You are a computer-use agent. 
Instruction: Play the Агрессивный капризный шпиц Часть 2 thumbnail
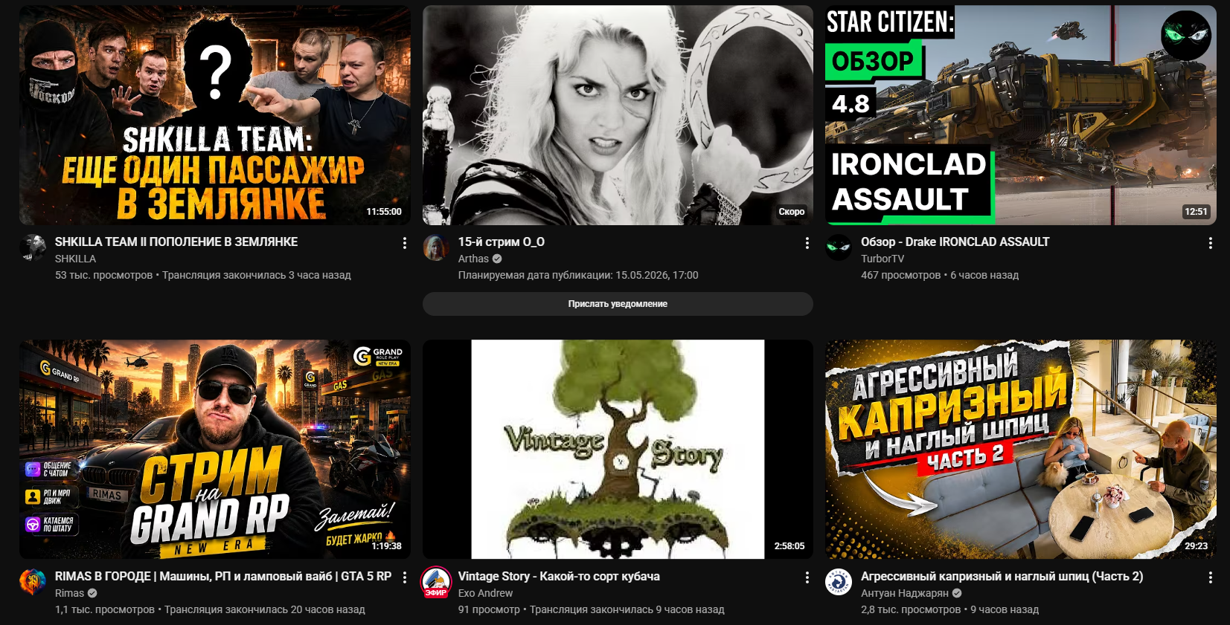click(x=1021, y=450)
